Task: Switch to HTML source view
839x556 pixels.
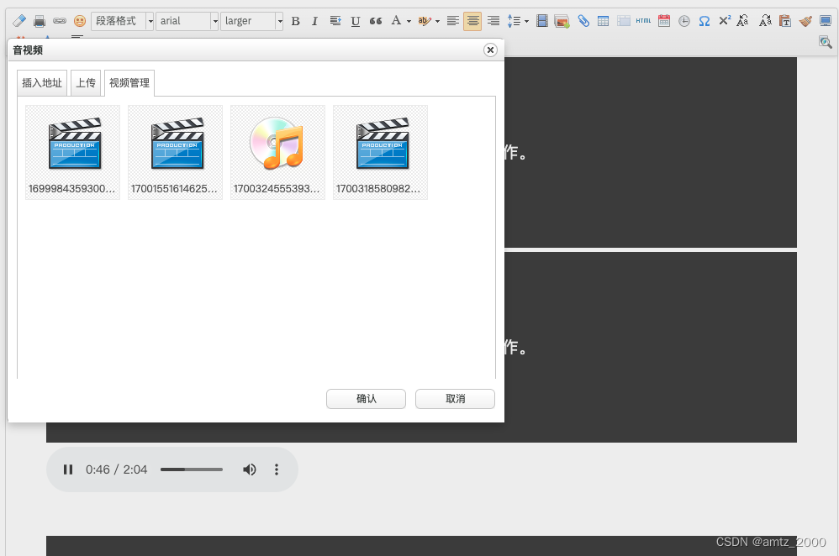Action: [x=644, y=21]
